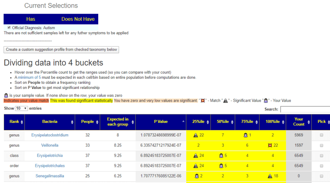The width and height of the screenshot is (330, 183).
Task: Open the Erysipelotrichales bacteria link
Action: (50, 166)
